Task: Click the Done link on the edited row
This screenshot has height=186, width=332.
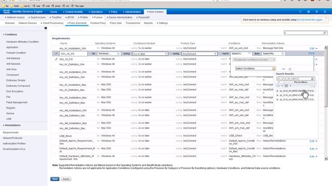Action: [311, 53]
